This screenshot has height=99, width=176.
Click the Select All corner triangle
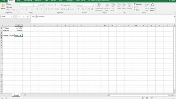click(2, 26)
